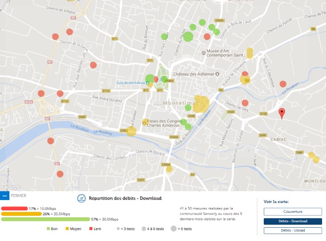Click the > 6 tests legend circle
The image size is (326, 241).
pyautogui.click(x=173, y=229)
